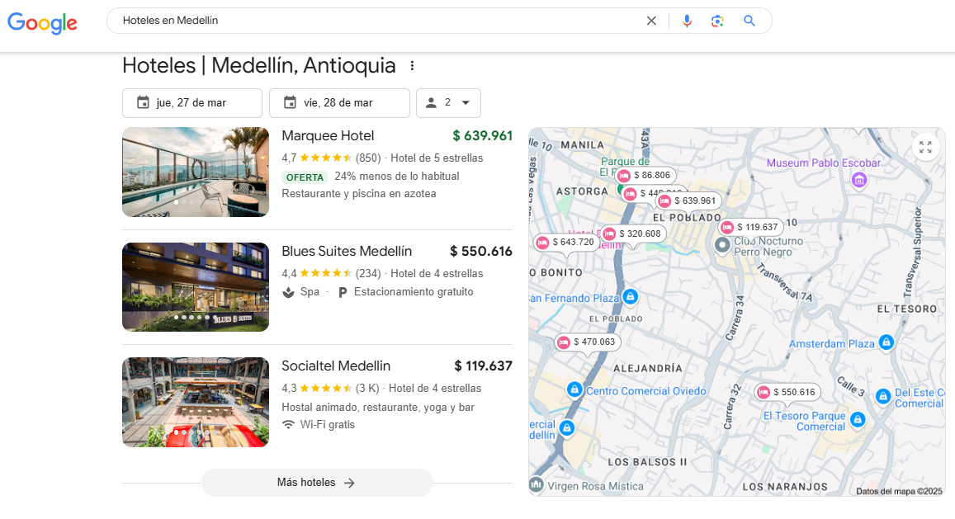The image size is (955, 519).
Task: Click the Google logo
Action: point(42,22)
